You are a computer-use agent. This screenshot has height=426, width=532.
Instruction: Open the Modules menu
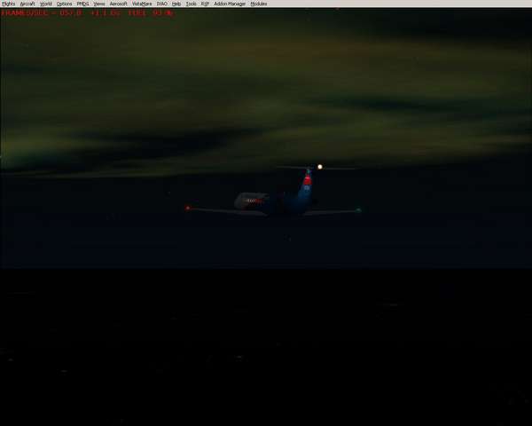[259, 4]
